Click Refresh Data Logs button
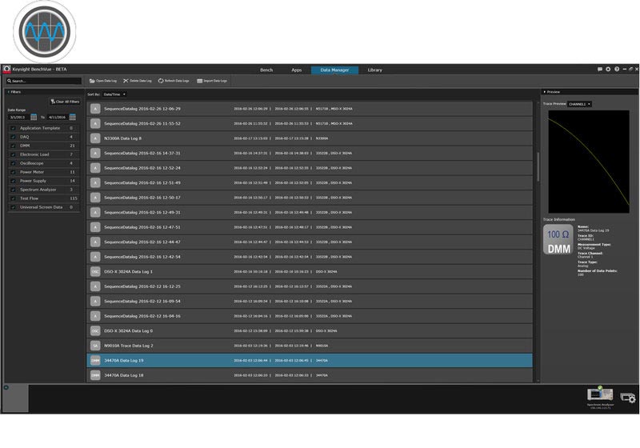This screenshot has width=640, height=448. [174, 81]
